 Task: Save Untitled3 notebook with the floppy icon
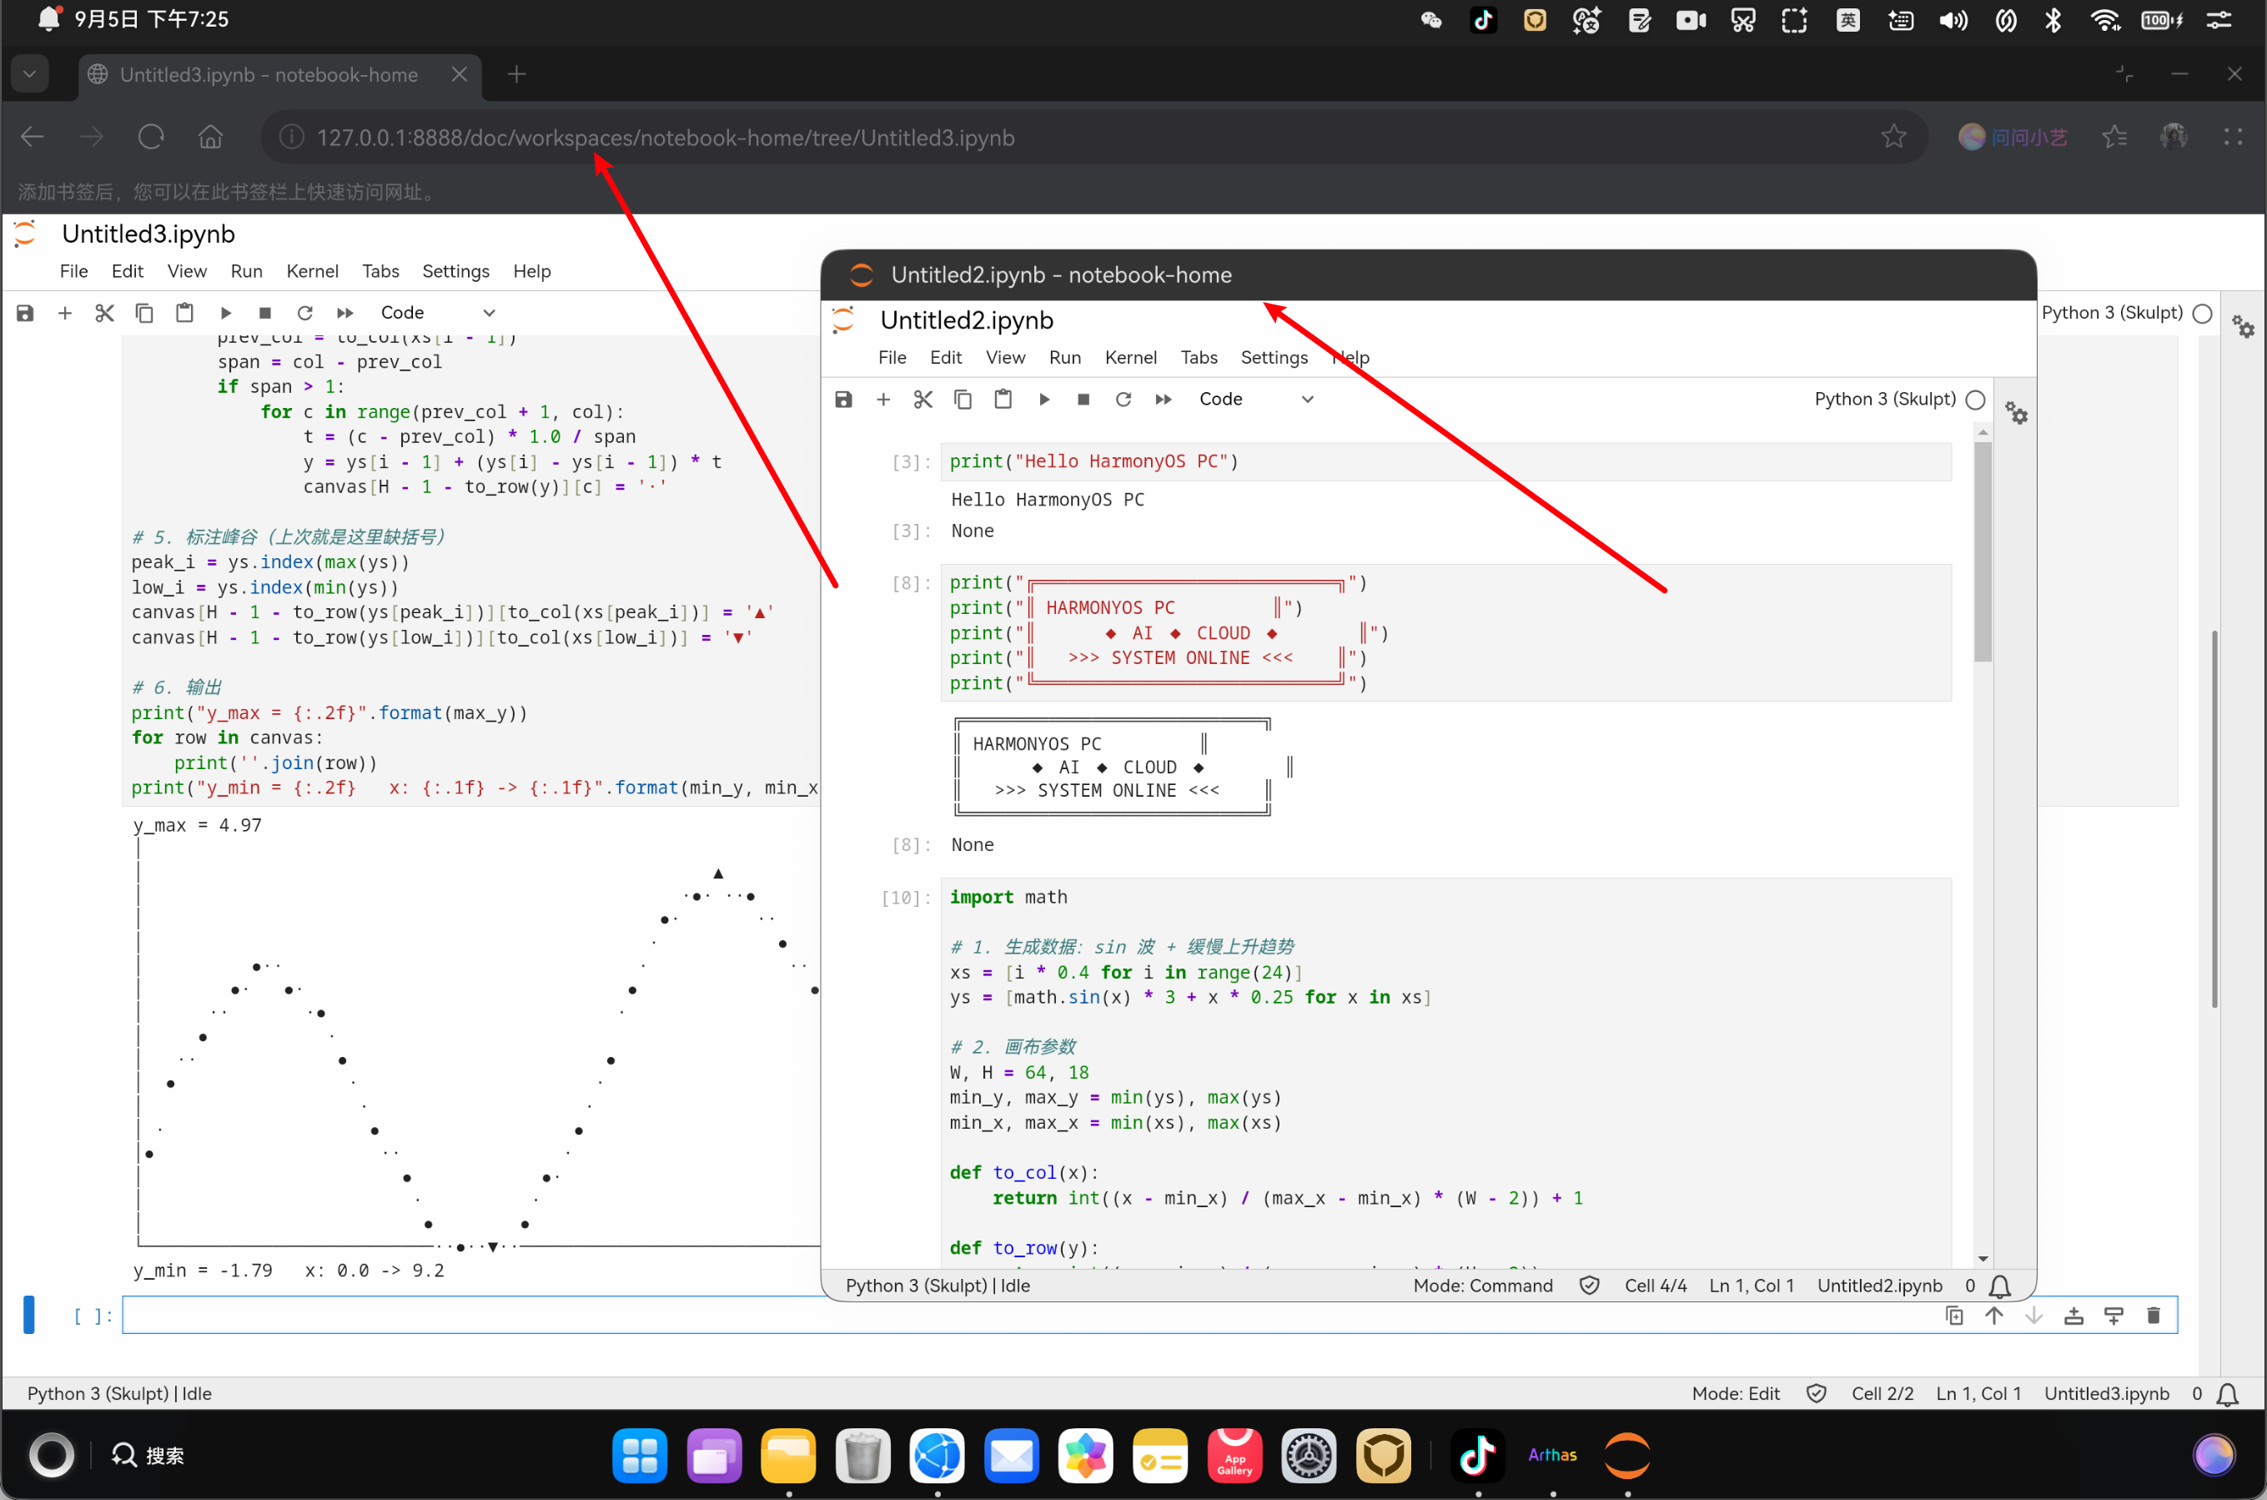25,313
